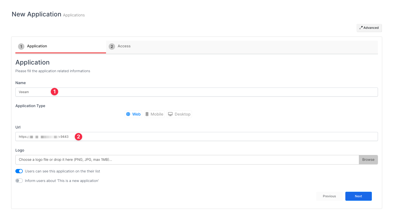Click red badge 2 in Url field
This screenshot has height=224, width=401.
pos(78,137)
